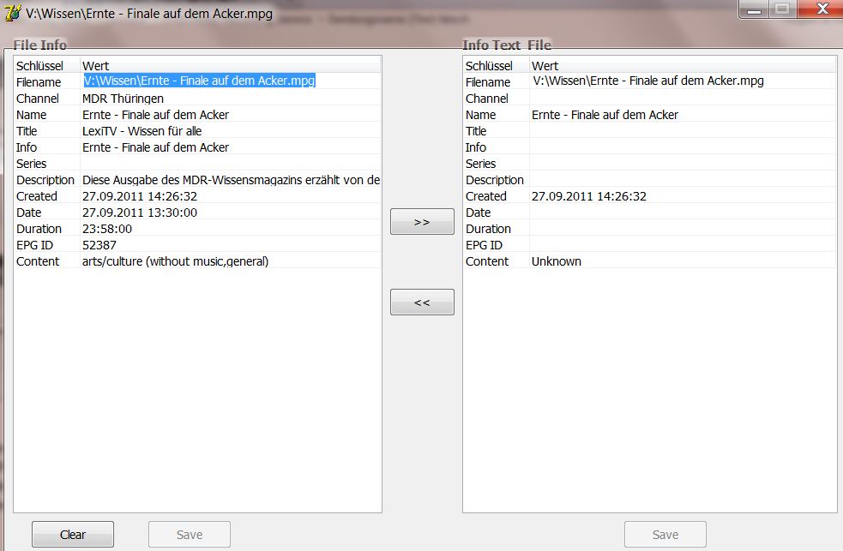Copy values left with the << button
The width and height of the screenshot is (843, 551).
422,302
